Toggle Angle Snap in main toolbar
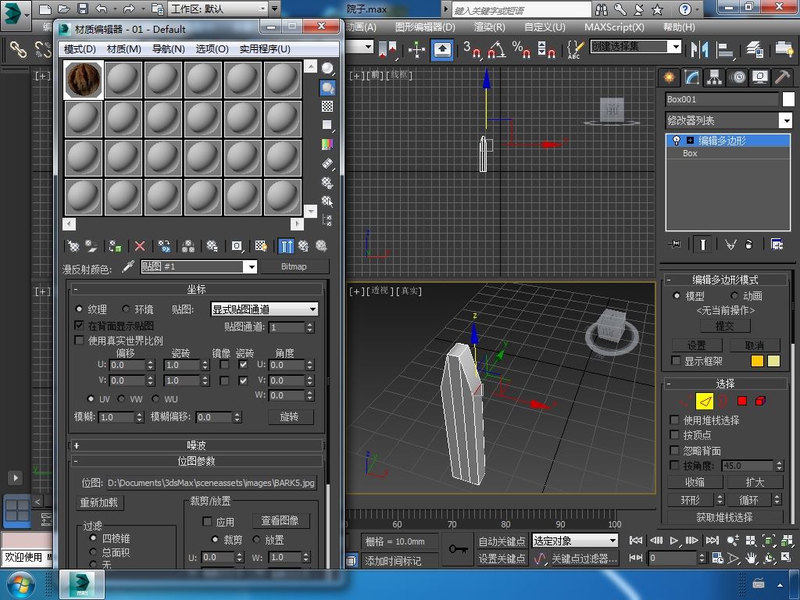This screenshot has height=600, width=800. pos(497,49)
